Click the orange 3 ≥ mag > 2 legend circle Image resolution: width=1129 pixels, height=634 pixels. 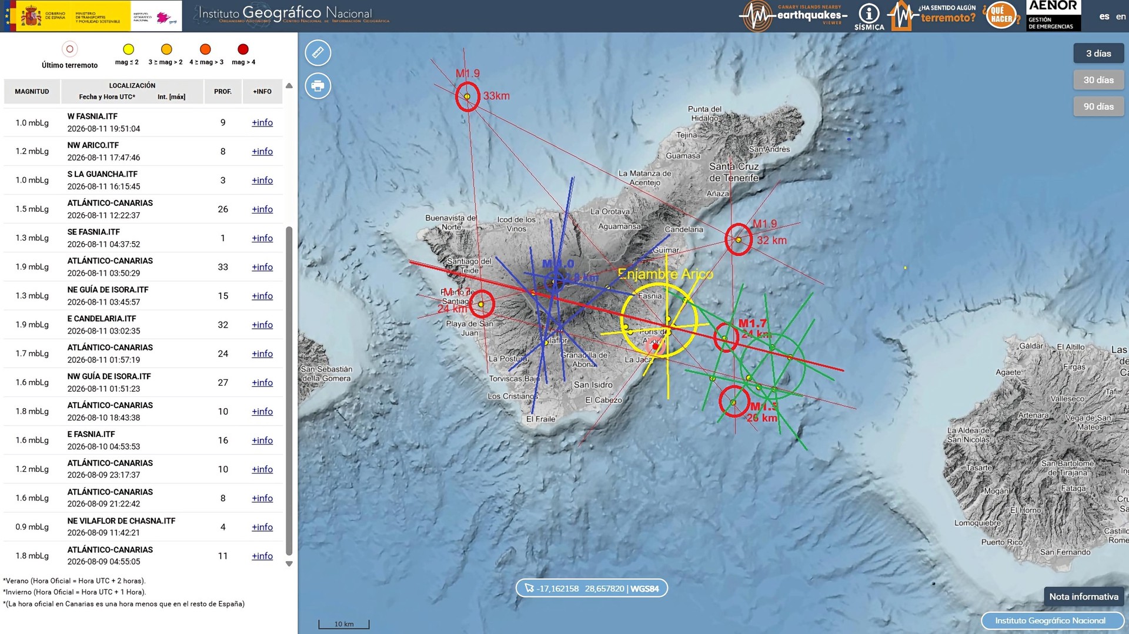[166, 49]
